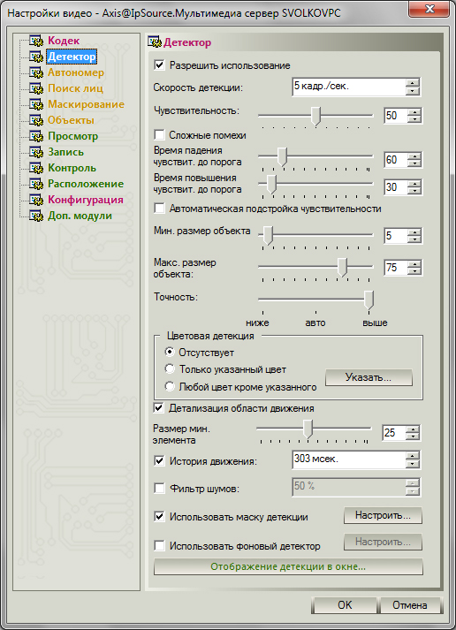Enable the Сложные помехи checkbox
The image size is (456, 630).
click(x=159, y=135)
